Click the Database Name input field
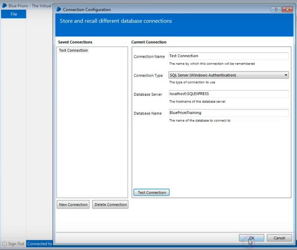Image resolution: width=297 pixels, height=250 pixels. 228,113
